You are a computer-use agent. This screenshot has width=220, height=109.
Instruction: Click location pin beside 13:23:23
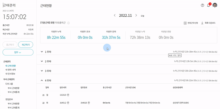[68, 95]
